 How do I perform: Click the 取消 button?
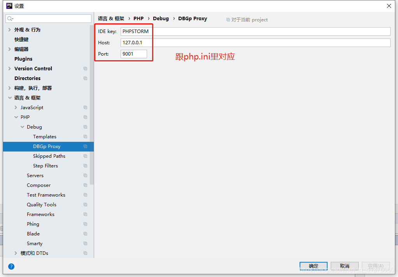[x=345, y=266]
